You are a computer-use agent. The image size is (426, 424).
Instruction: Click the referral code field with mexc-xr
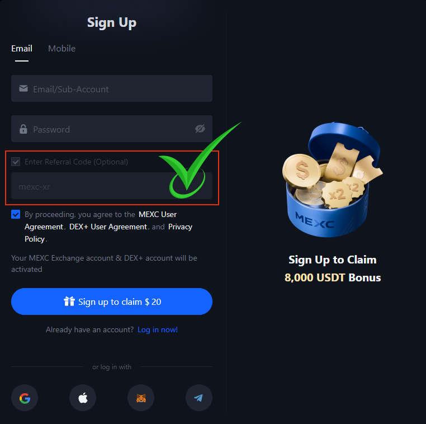112,186
